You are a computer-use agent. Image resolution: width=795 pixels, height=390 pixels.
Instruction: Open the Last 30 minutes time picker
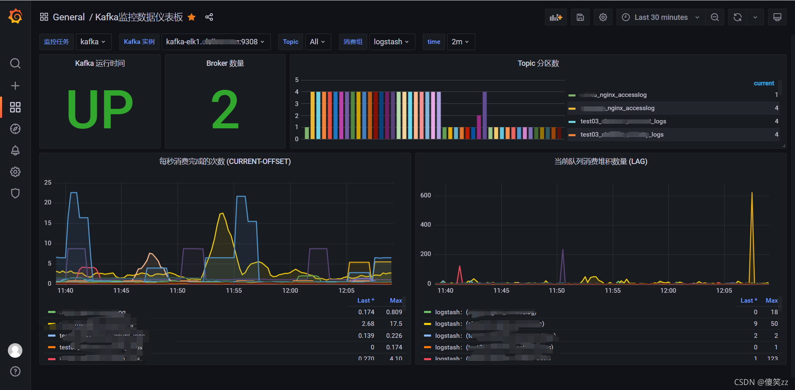tap(661, 17)
